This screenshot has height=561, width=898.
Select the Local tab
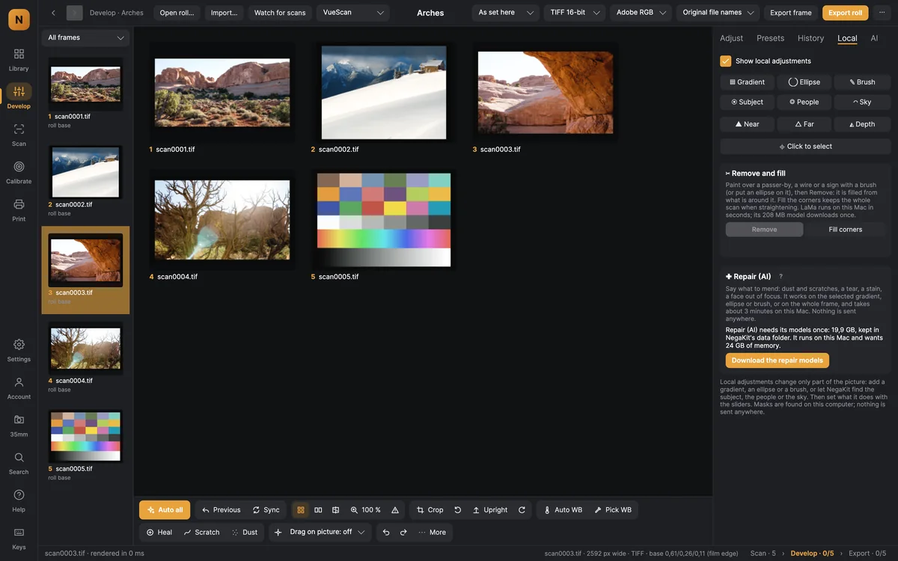click(847, 38)
